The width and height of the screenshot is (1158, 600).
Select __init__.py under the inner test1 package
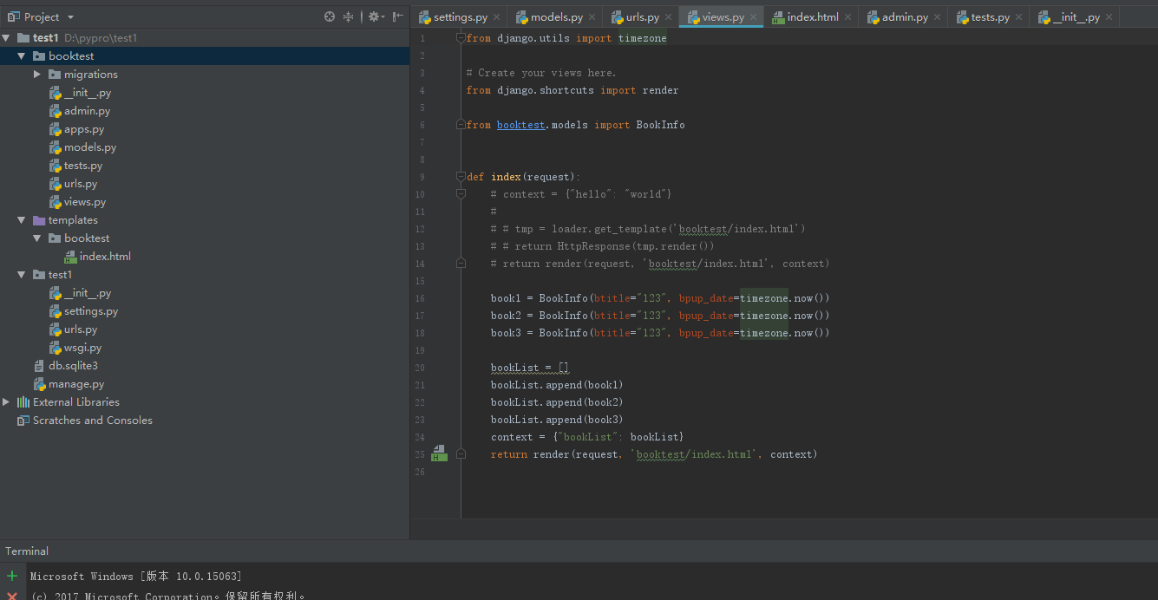point(88,293)
